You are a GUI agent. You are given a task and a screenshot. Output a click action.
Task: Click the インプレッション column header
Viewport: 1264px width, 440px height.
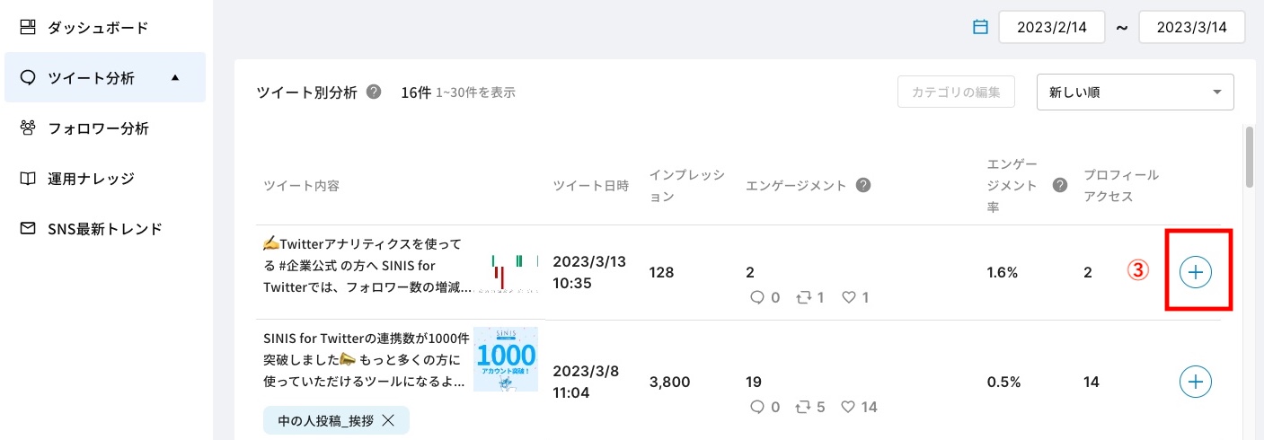click(x=686, y=185)
